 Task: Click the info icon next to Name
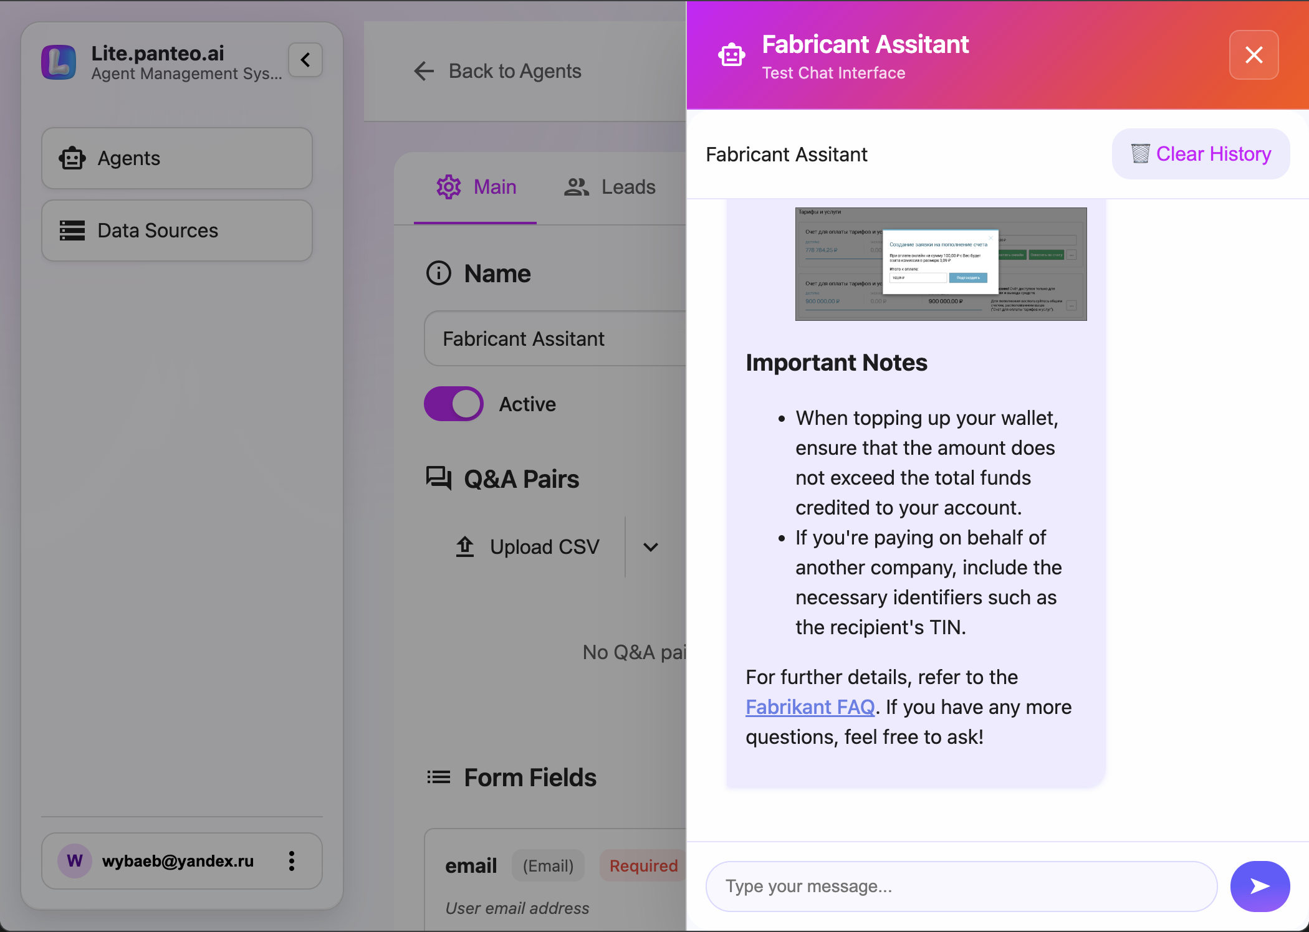(438, 273)
